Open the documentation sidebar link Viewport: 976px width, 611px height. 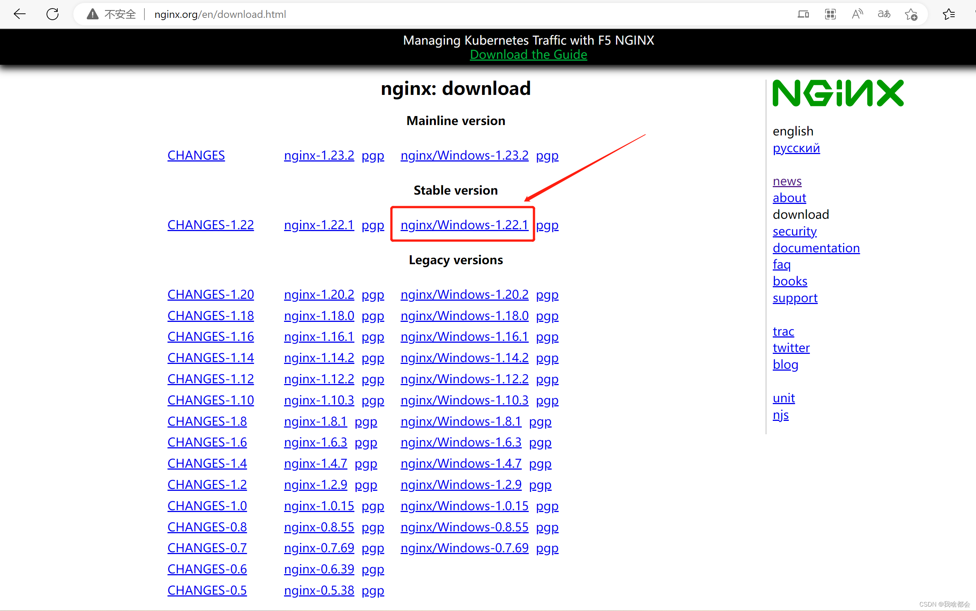[x=816, y=248]
